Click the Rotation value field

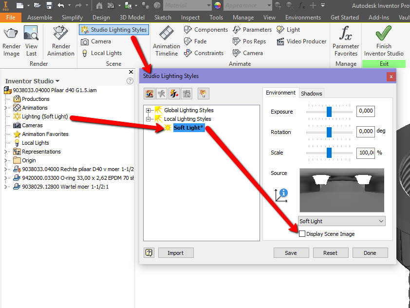366,132
